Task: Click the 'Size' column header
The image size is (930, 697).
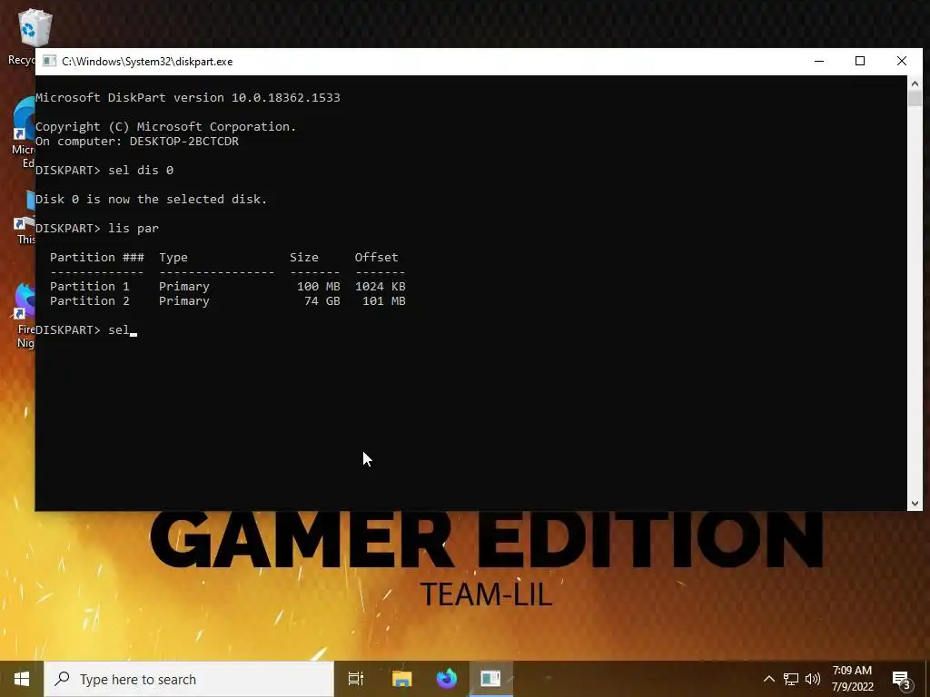Action: tap(304, 257)
